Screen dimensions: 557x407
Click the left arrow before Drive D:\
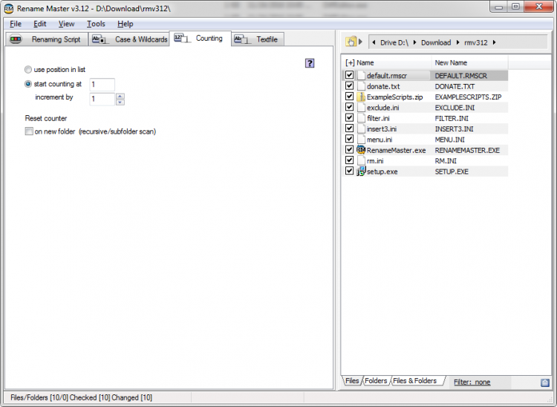coord(374,42)
